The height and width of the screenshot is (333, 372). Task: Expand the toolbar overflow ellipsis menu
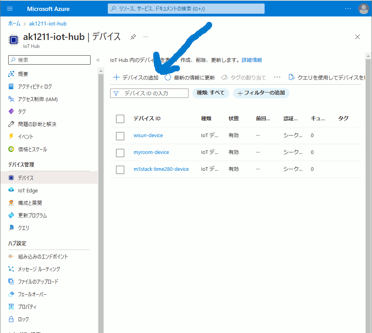277,78
